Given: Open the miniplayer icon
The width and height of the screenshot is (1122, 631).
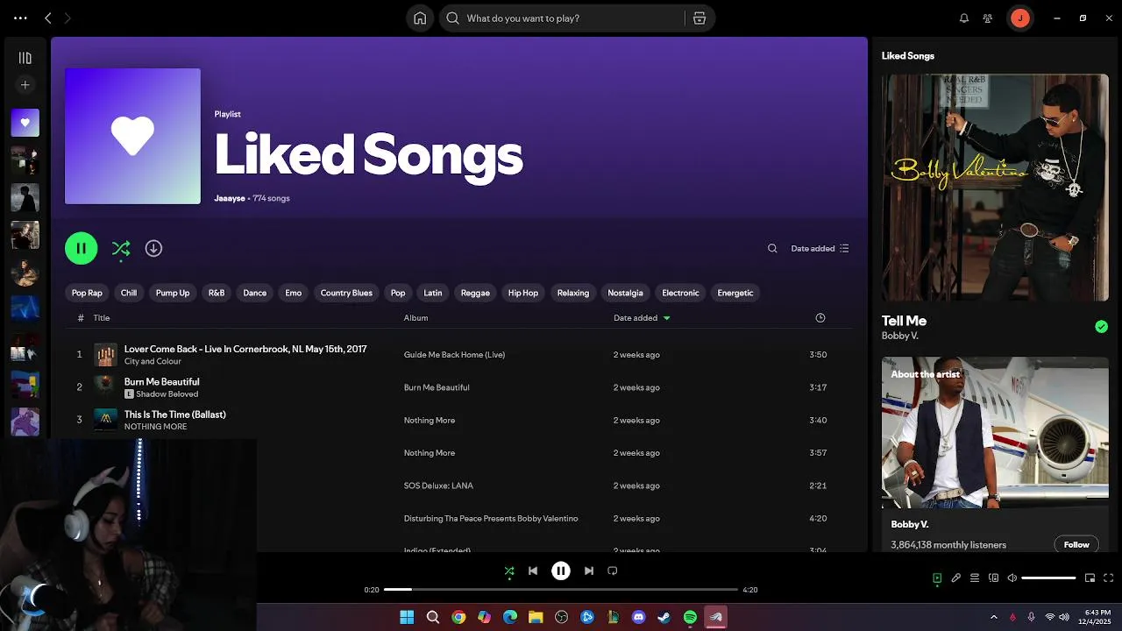Looking at the screenshot, I should (x=1090, y=578).
